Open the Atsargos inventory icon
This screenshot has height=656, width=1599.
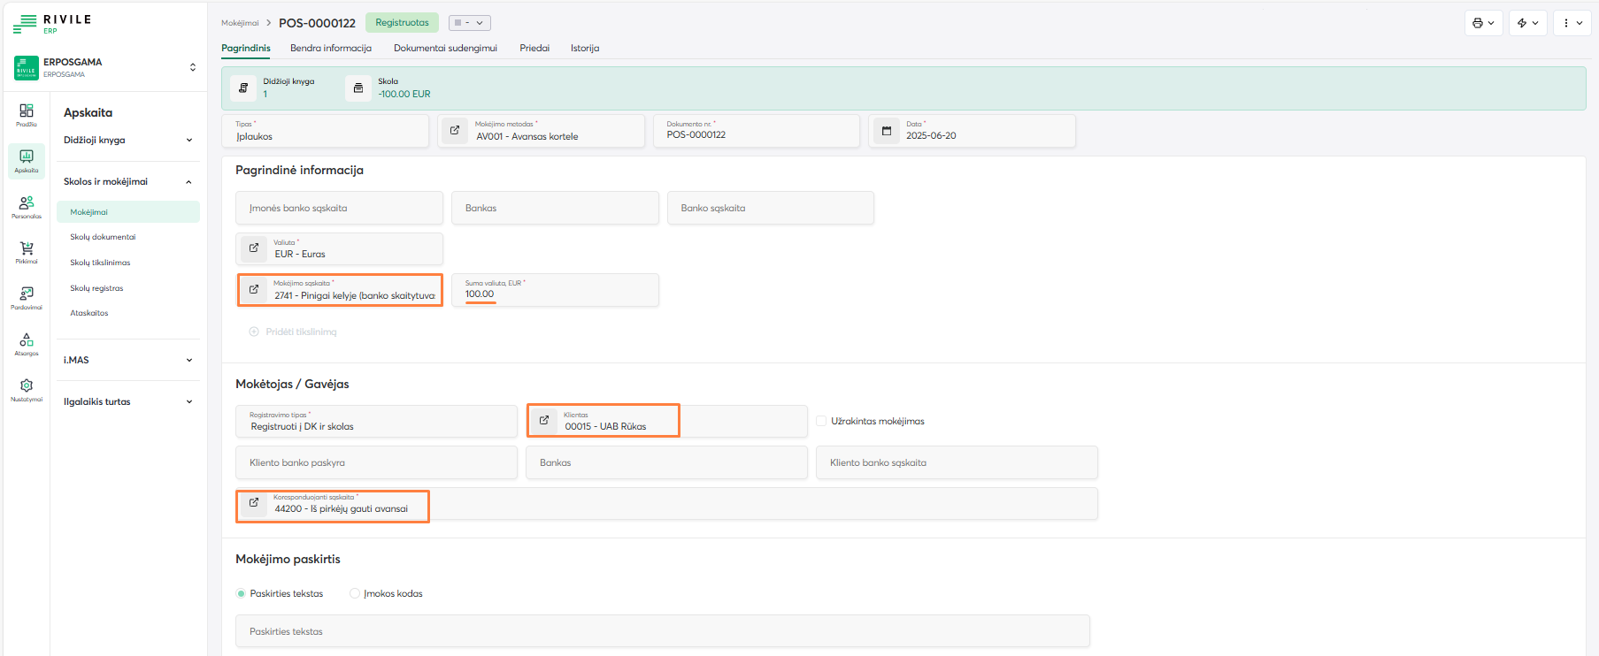(x=27, y=341)
